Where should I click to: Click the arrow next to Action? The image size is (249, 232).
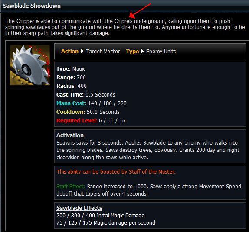[82, 51]
